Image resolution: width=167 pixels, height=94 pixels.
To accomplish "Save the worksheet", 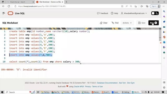I will (x=142, y=23).
